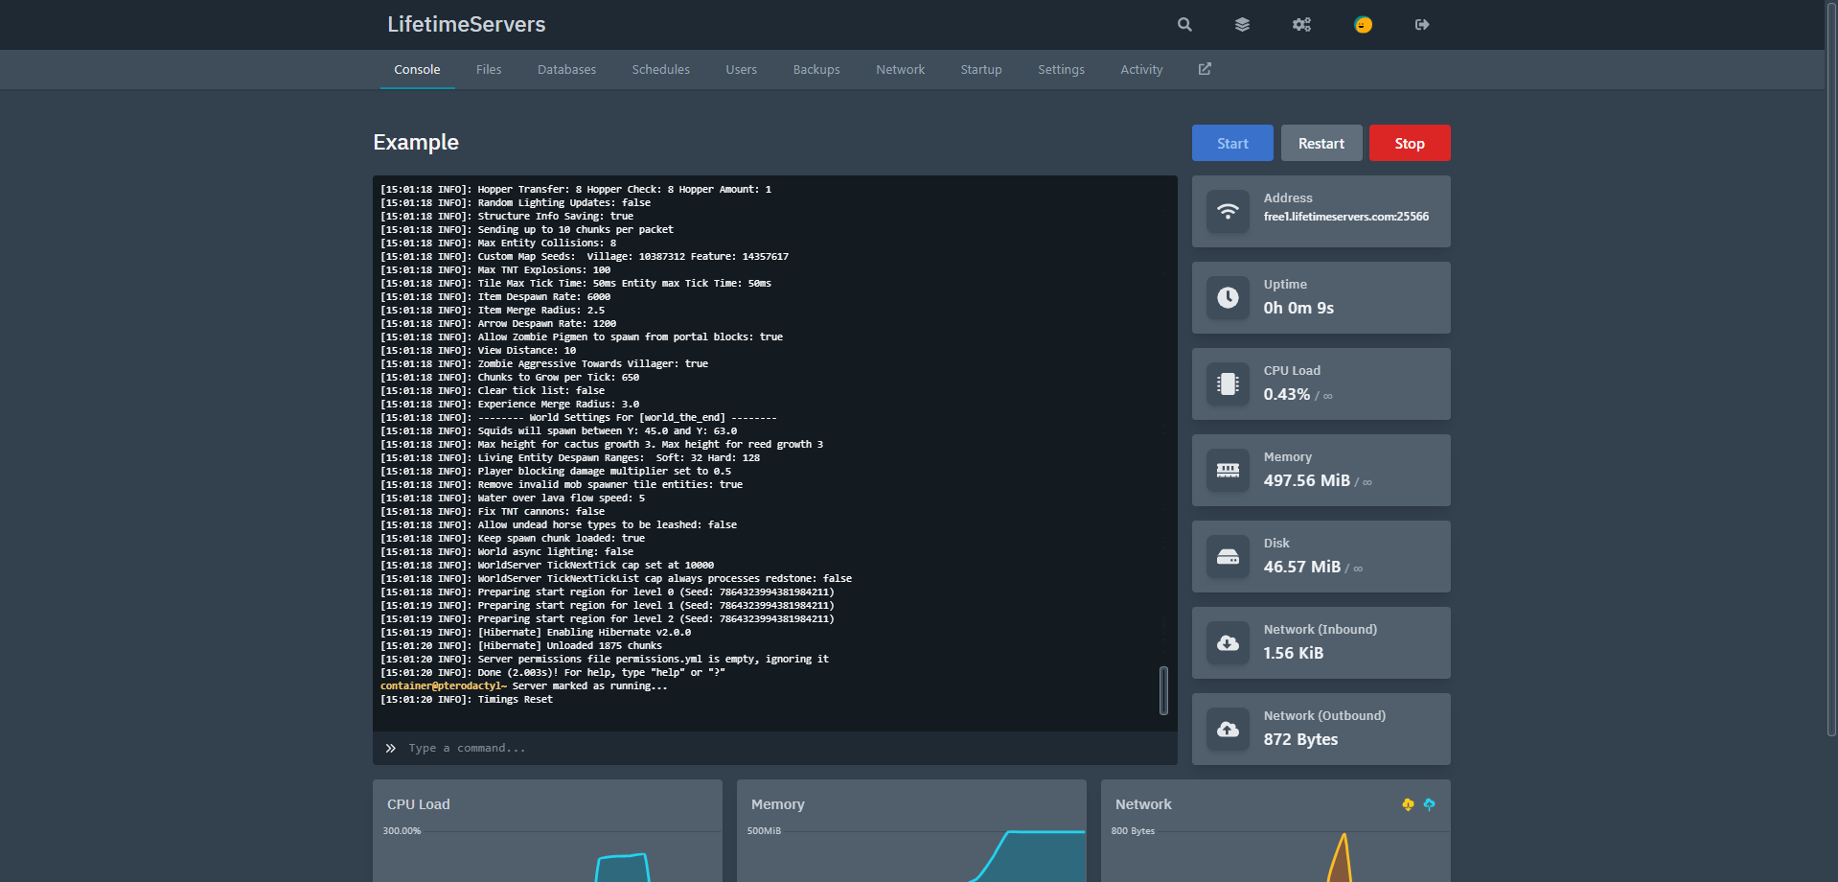This screenshot has height=882, width=1838.
Task: Click the sign out icon
Action: [1422, 25]
